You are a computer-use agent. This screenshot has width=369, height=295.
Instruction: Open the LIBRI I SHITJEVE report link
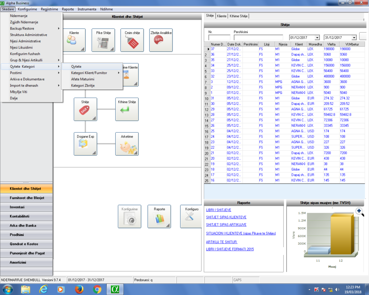tap(218, 210)
